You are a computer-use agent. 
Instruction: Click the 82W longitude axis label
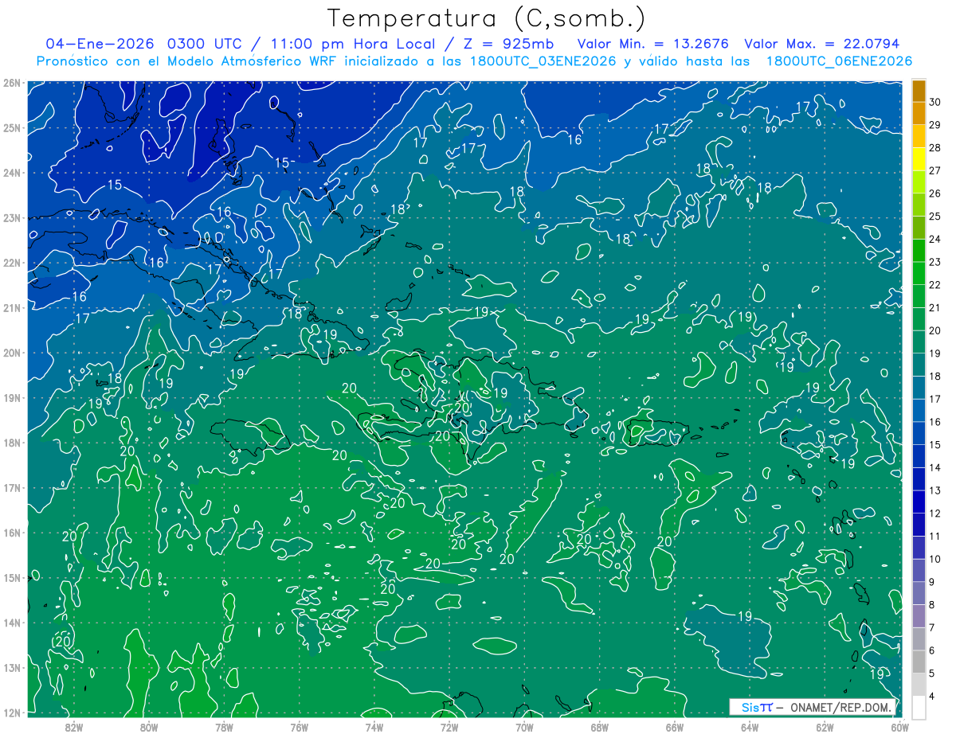pos(73,727)
